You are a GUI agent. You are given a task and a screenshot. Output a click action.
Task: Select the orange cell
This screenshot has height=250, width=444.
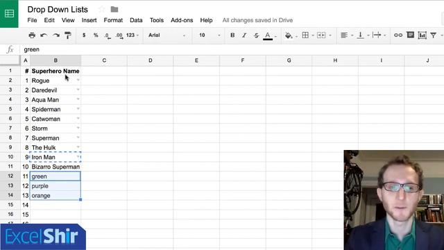[x=55, y=196]
